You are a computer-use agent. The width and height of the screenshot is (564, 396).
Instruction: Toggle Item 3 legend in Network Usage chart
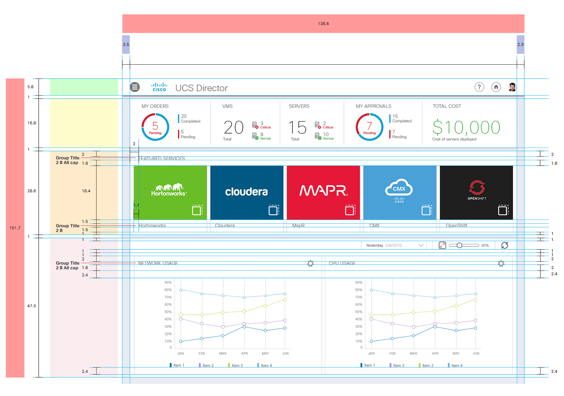(235, 365)
